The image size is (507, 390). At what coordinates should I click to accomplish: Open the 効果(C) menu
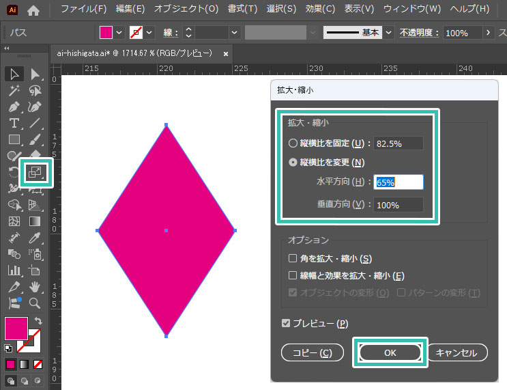click(x=320, y=10)
